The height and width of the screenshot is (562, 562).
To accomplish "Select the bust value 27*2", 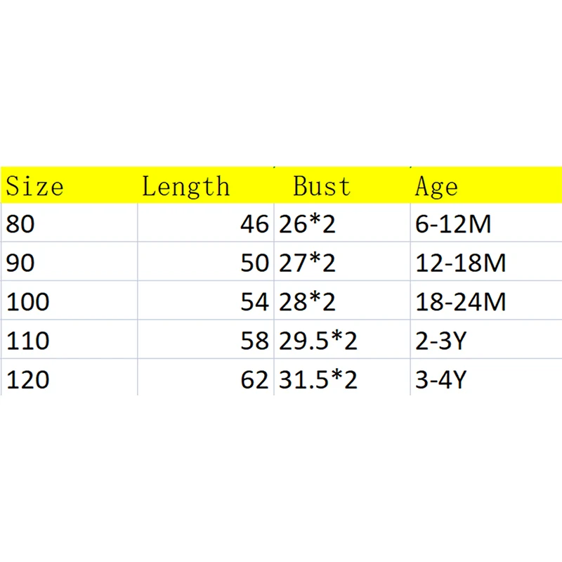I will (307, 263).
